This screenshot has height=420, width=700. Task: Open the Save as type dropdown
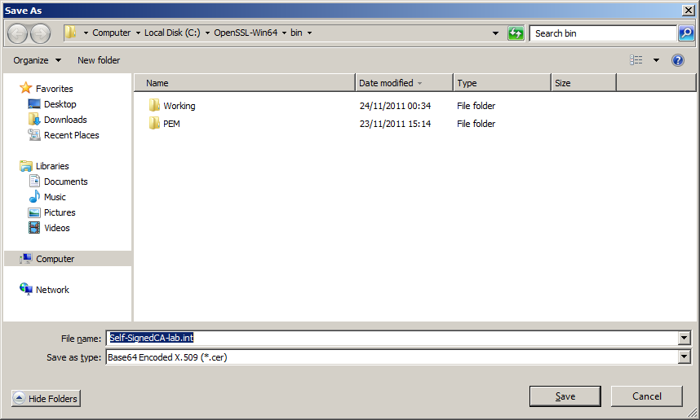(x=684, y=357)
